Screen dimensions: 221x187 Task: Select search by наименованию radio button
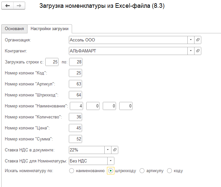coord(72,171)
